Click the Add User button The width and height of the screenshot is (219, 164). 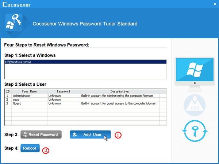click(90, 134)
